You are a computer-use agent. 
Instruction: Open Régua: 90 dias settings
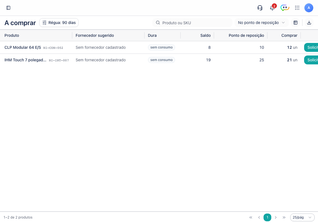59,23
